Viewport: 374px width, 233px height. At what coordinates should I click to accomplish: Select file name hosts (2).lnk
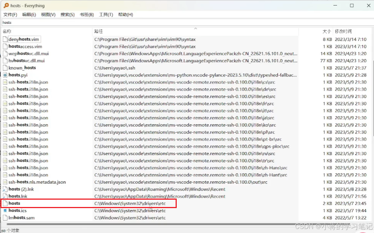tap(21, 189)
